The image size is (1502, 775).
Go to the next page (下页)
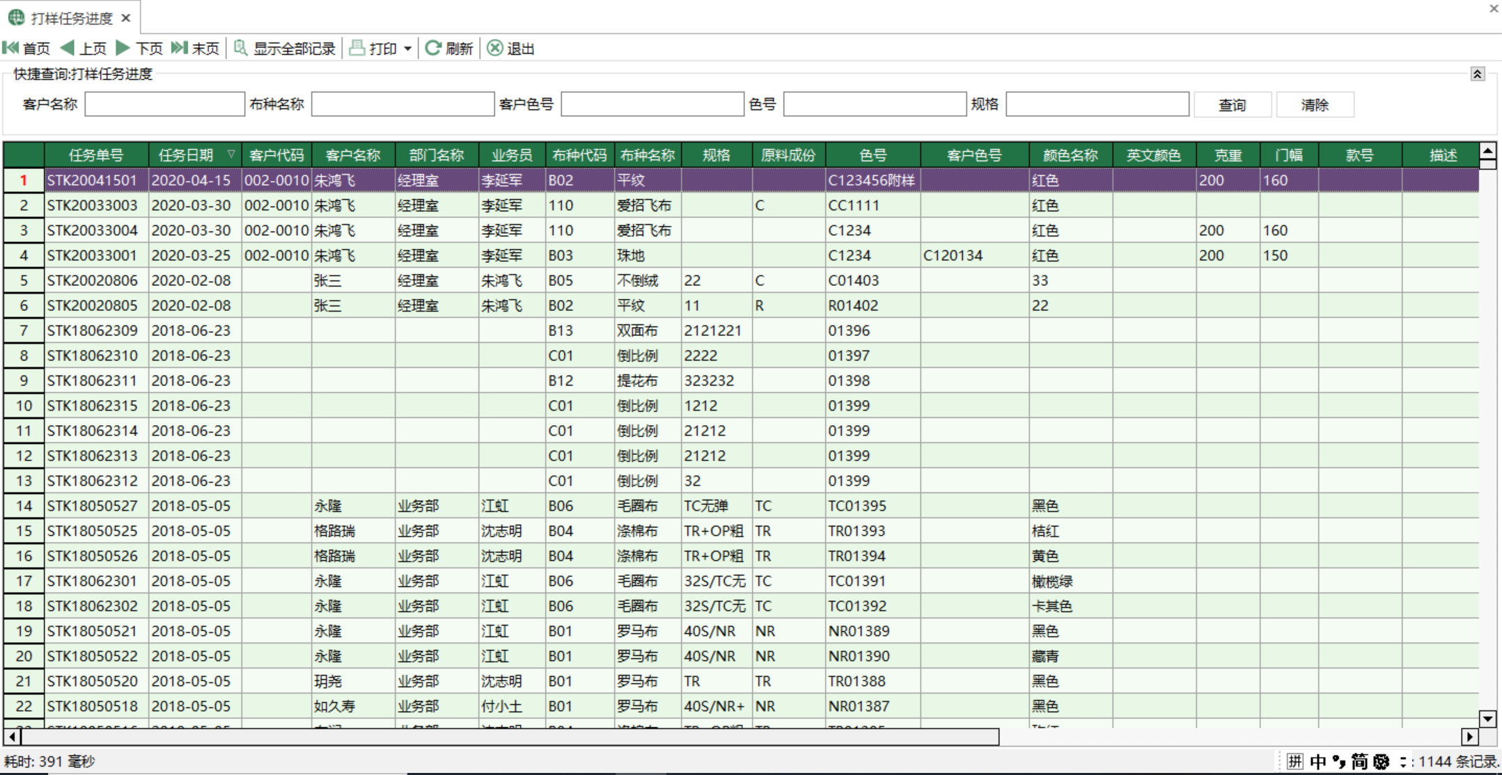coord(139,48)
